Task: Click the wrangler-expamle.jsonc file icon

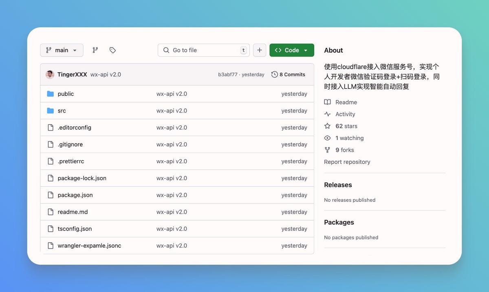Action: click(x=51, y=246)
